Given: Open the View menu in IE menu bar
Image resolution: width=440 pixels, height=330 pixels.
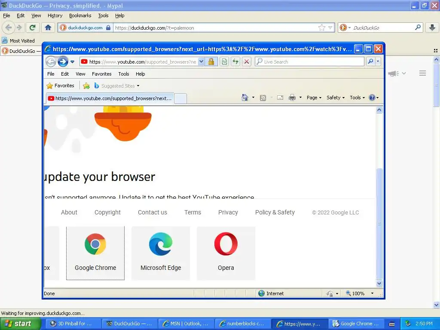Looking at the screenshot, I should pos(80,74).
